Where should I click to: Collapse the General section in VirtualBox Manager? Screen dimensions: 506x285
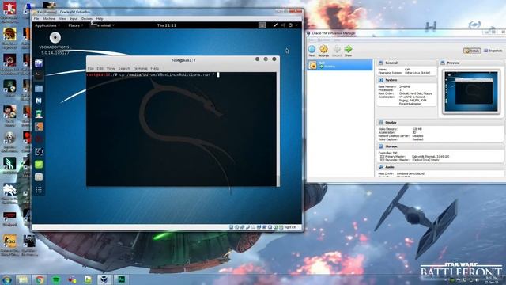[391, 63]
